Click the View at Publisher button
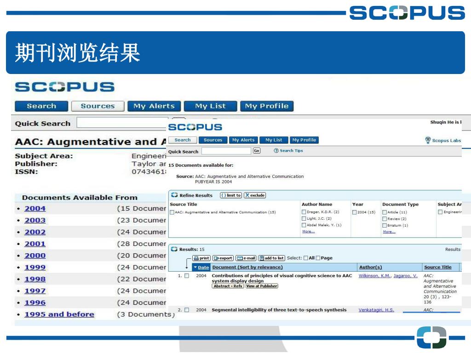471x353 pixels. click(262, 286)
